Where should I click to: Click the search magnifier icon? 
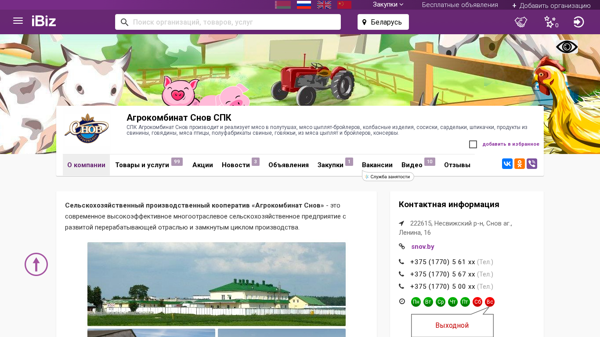[124, 22]
